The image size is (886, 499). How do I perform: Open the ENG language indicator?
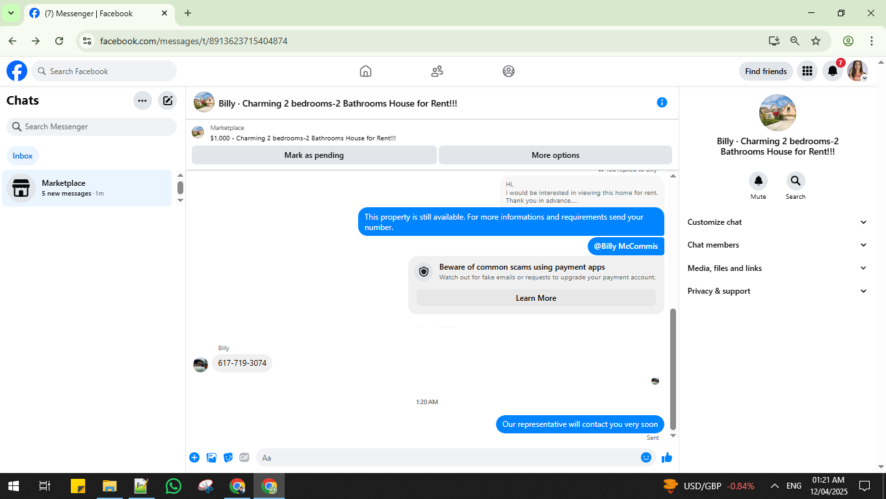[794, 486]
